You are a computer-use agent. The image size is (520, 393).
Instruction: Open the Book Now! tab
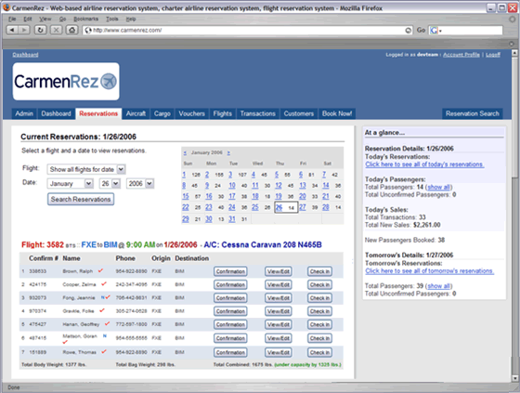coord(337,113)
